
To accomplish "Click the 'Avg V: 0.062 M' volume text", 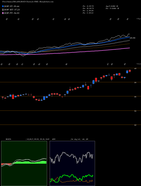I will click(x=112, y=6).
